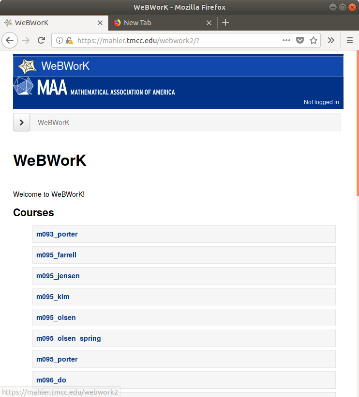The image size is (359, 397).
Task: Expand the sidebar navigation toggle arrow
Action: click(x=21, y=122)
